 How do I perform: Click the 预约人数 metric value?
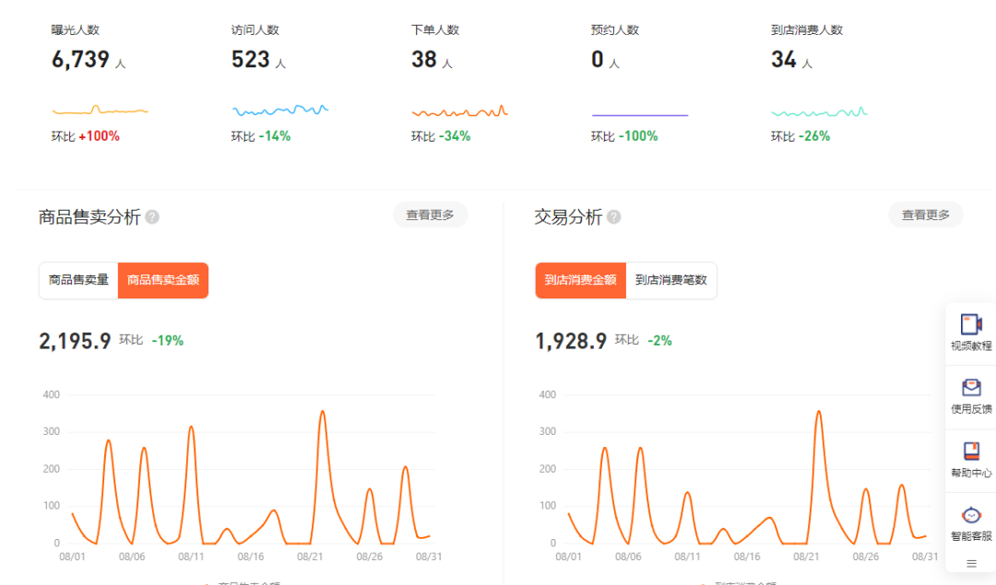(x=598, y=60)
